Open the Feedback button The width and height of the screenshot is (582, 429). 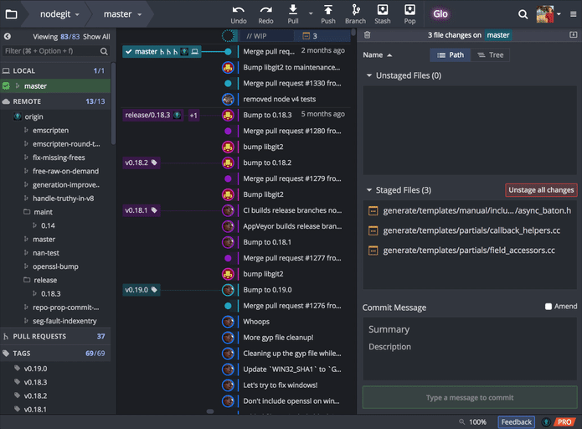point(516,422)
